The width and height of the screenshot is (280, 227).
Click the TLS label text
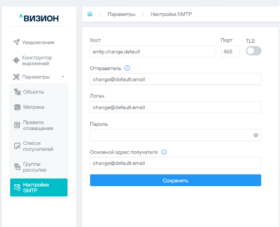250,41
